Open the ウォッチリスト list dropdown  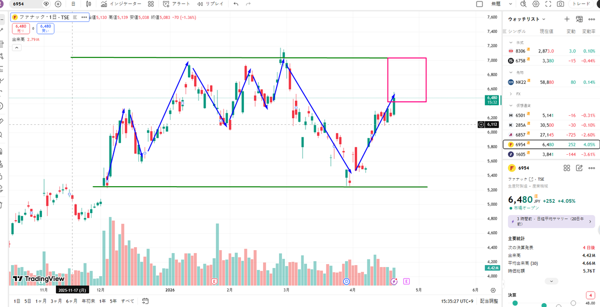[x=526, y=19]
